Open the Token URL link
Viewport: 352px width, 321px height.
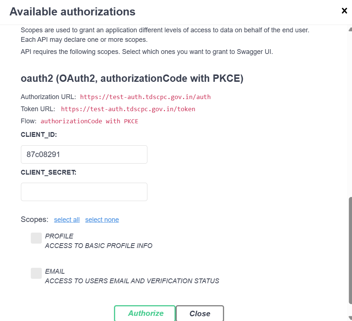[x=128, y=109]
